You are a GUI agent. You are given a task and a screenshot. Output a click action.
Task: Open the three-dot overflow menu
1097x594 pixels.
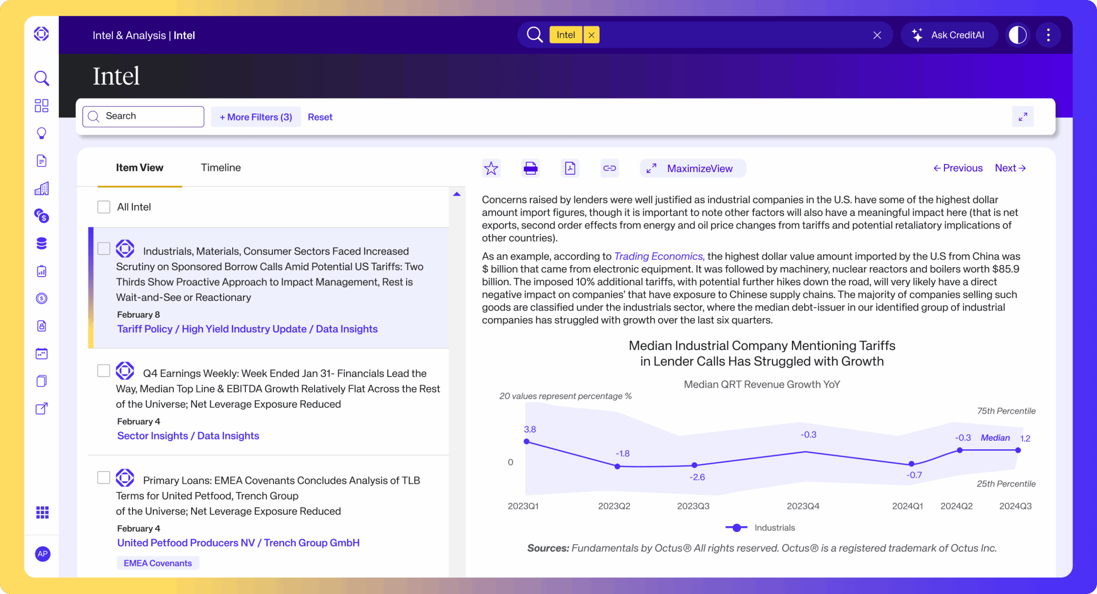(x=1049, y=35)
